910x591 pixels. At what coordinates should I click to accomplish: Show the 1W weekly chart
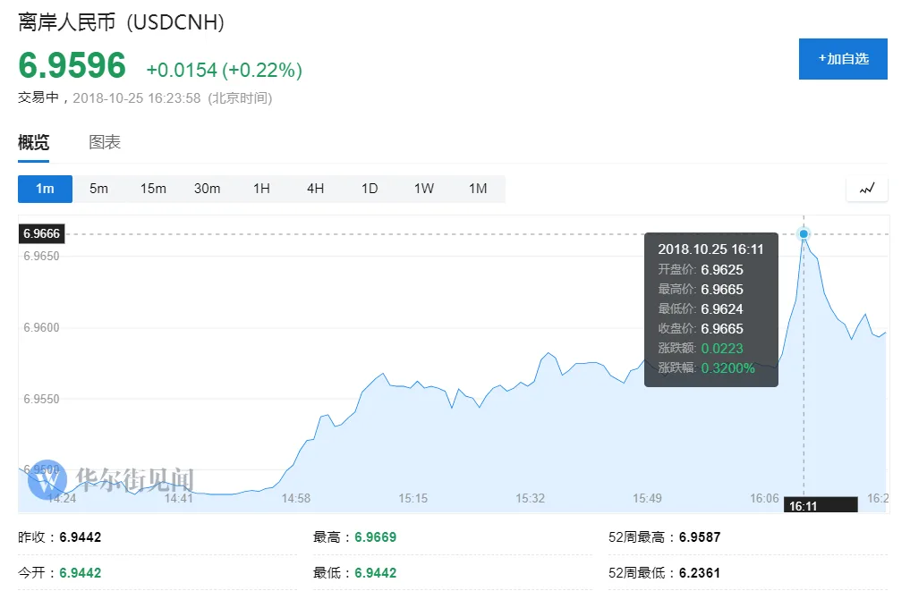[x=423, y=189]
